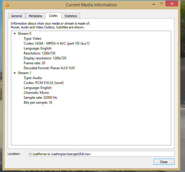Click the Close button
Screen dimensions: 185x172
164,162
